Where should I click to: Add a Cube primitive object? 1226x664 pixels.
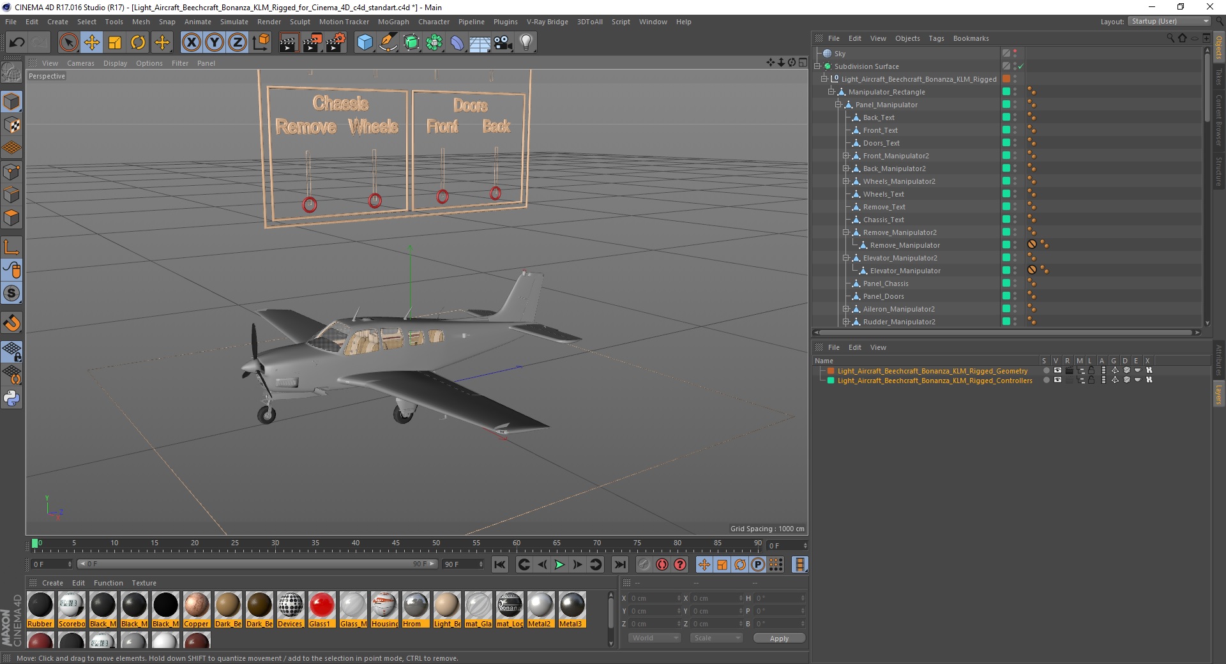[365, 43]
